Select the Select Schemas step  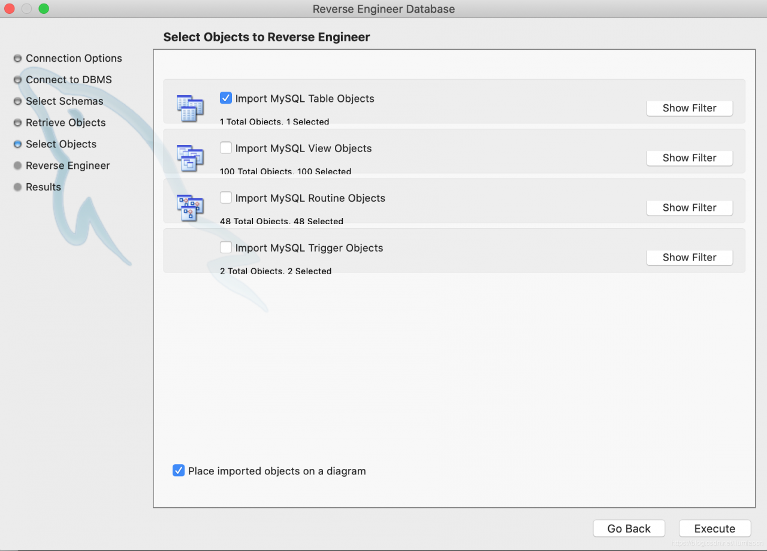pos(65,101)
